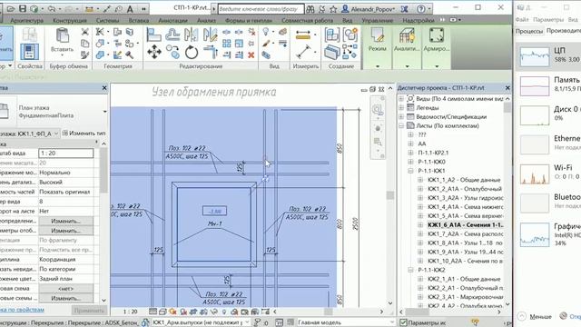Select Mirror - Pick Axis tool
This screenshot has height=327, width=581.
(192, 35)
